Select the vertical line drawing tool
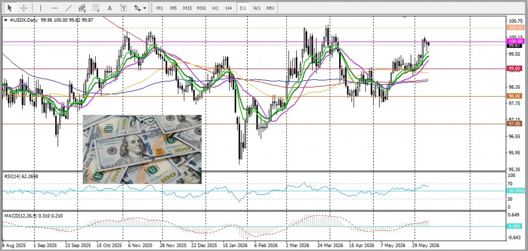The width and height of the screenshot is (528, 251). tap(40, 8)
